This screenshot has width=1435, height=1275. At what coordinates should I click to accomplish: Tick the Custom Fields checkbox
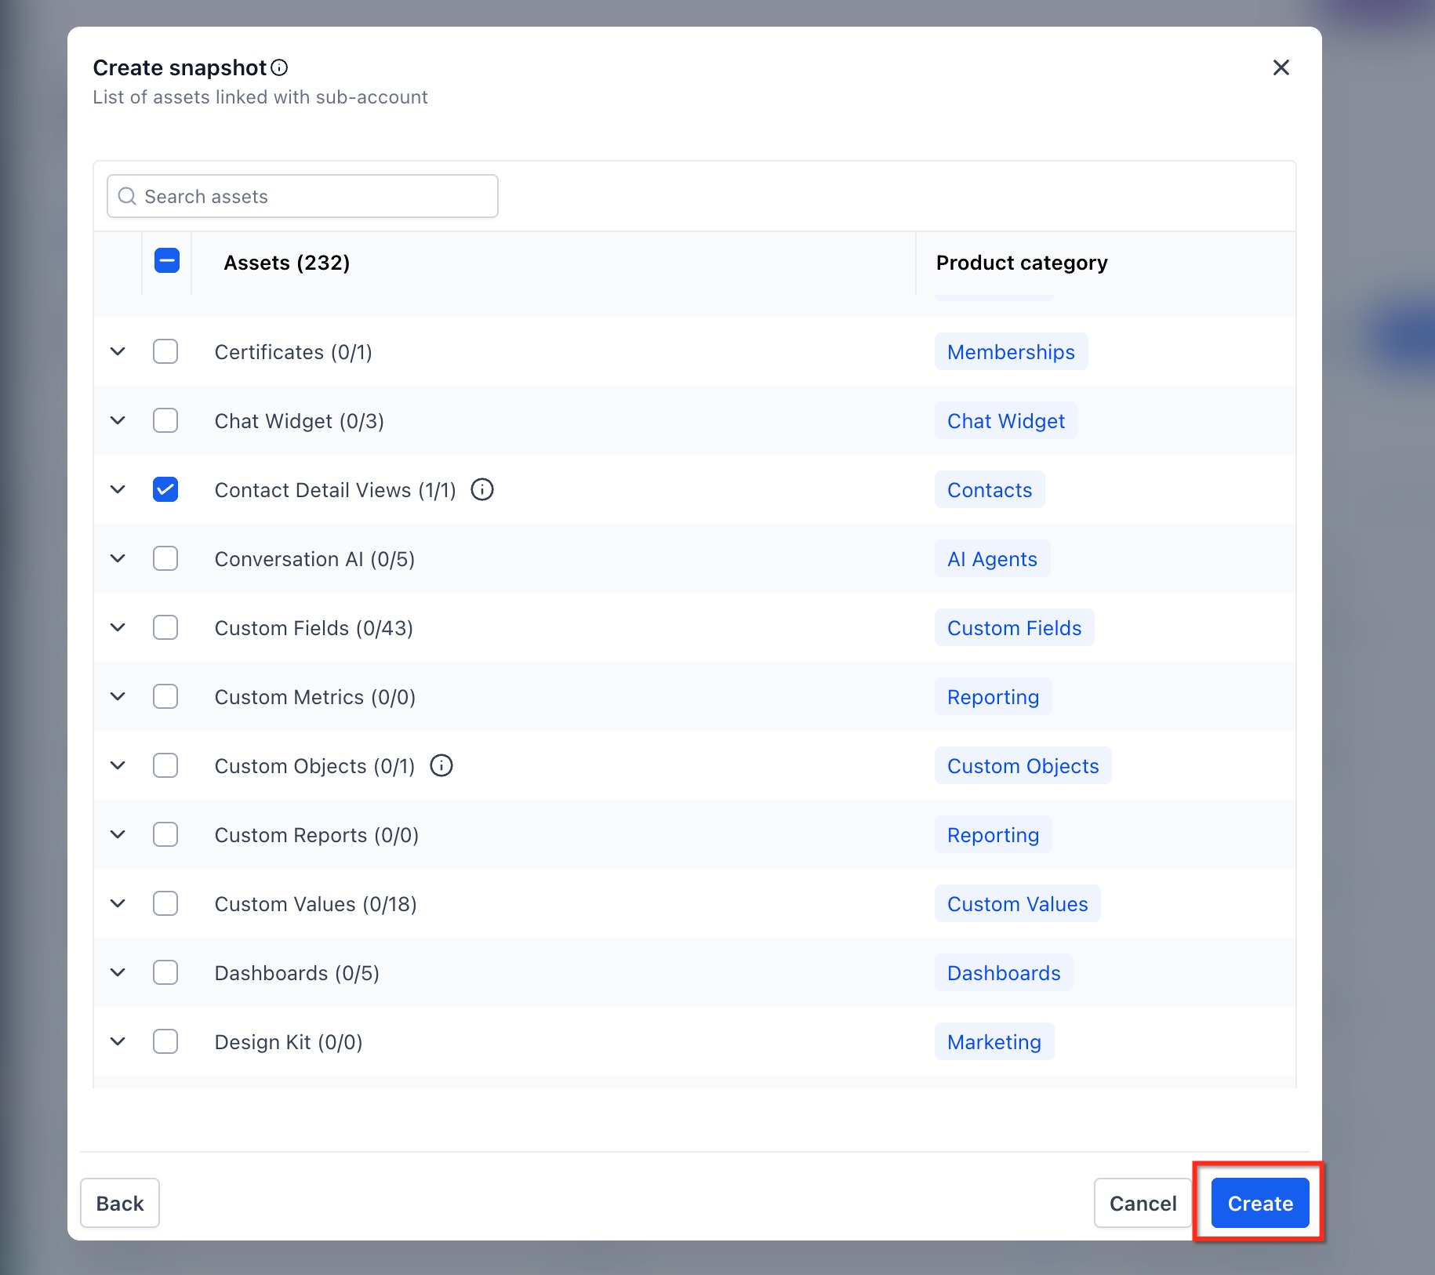165,627
